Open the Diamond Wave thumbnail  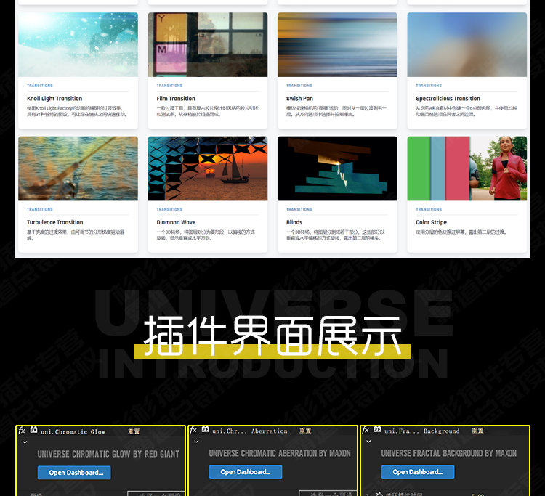(208, 168)
